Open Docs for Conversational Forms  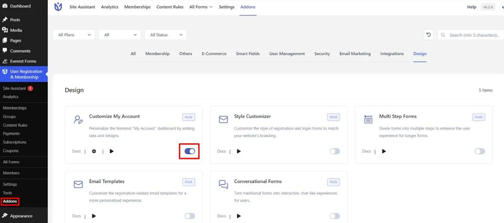[x=221, y=216]
